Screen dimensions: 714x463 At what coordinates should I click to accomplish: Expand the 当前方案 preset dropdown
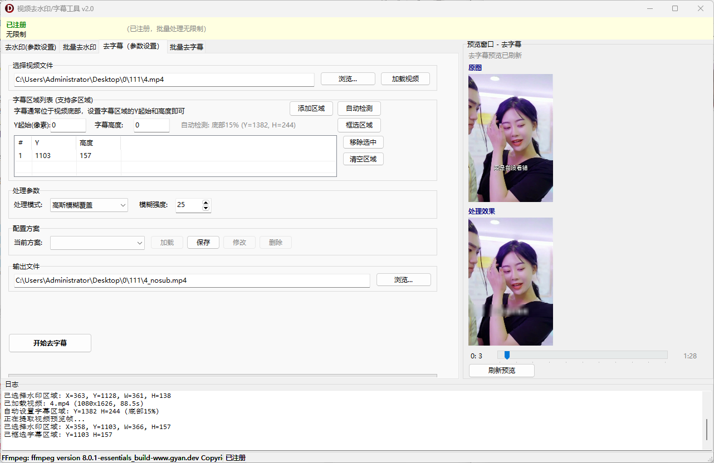(97, 243)
